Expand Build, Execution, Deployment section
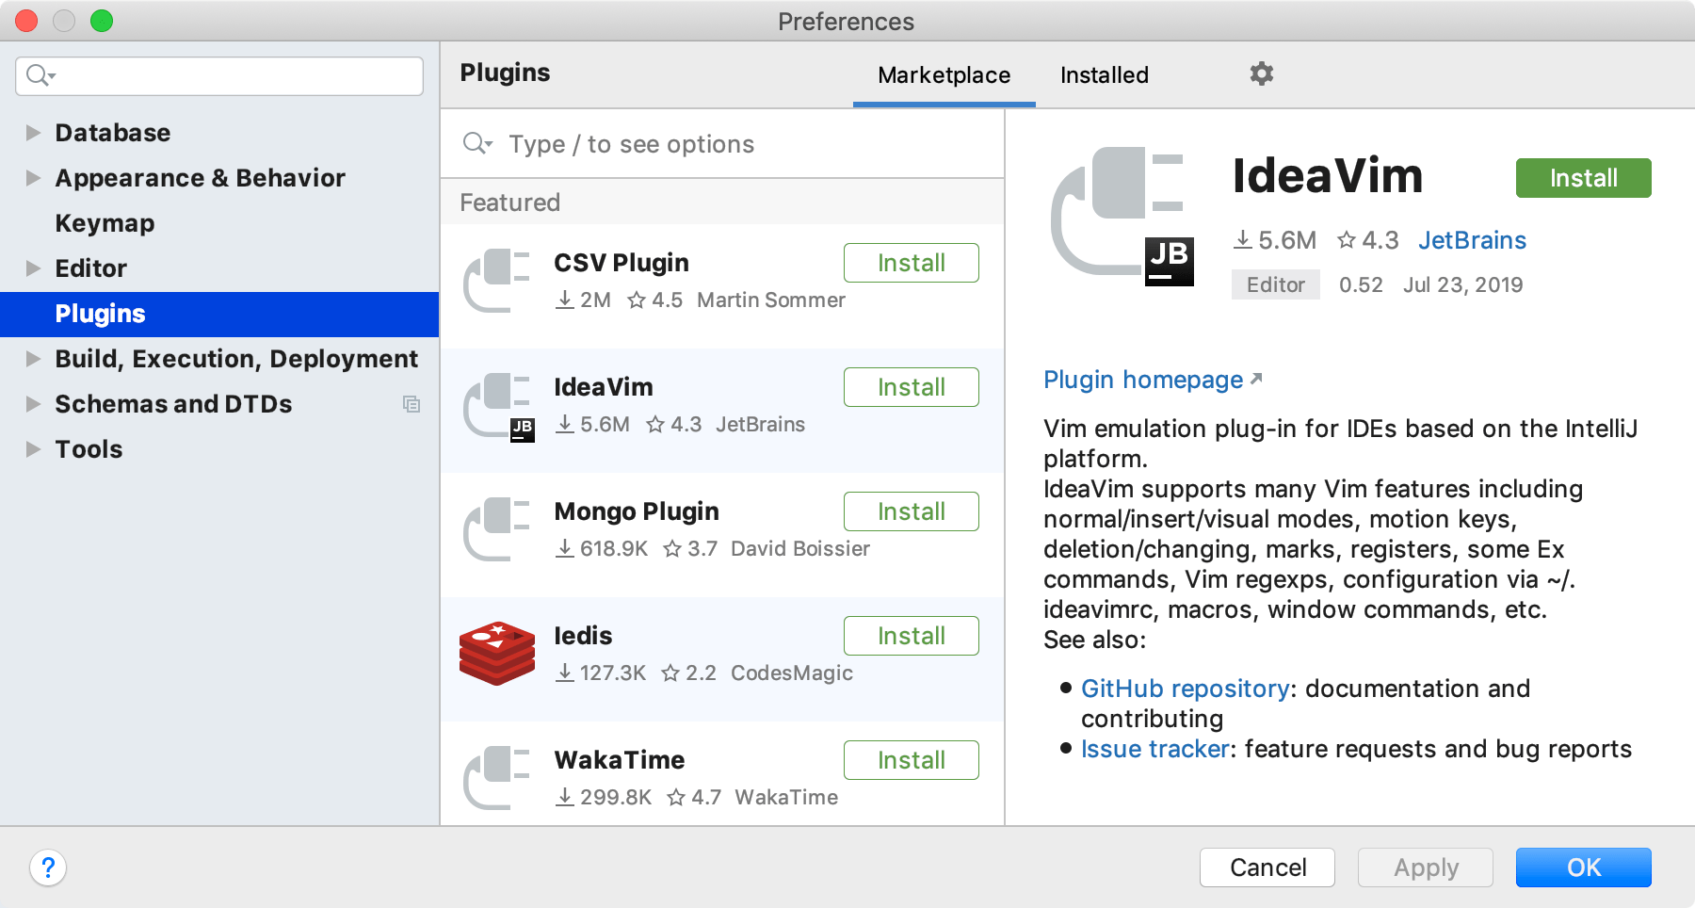 coord(31,358)
